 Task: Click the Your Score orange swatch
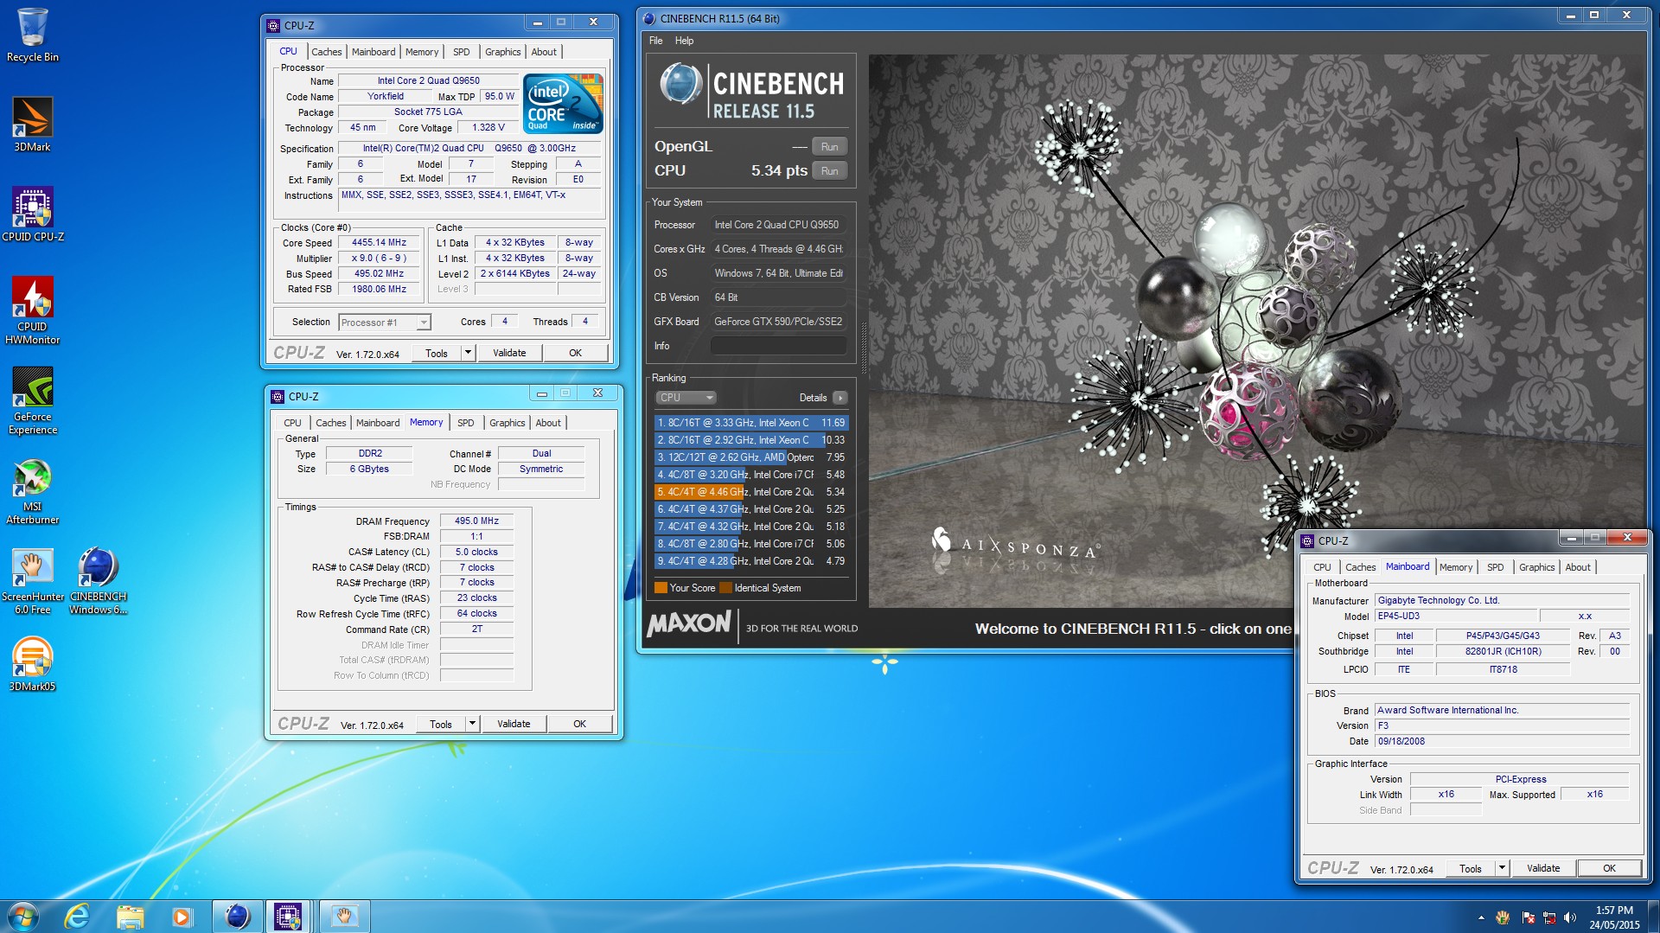click(x=661, y=588)
